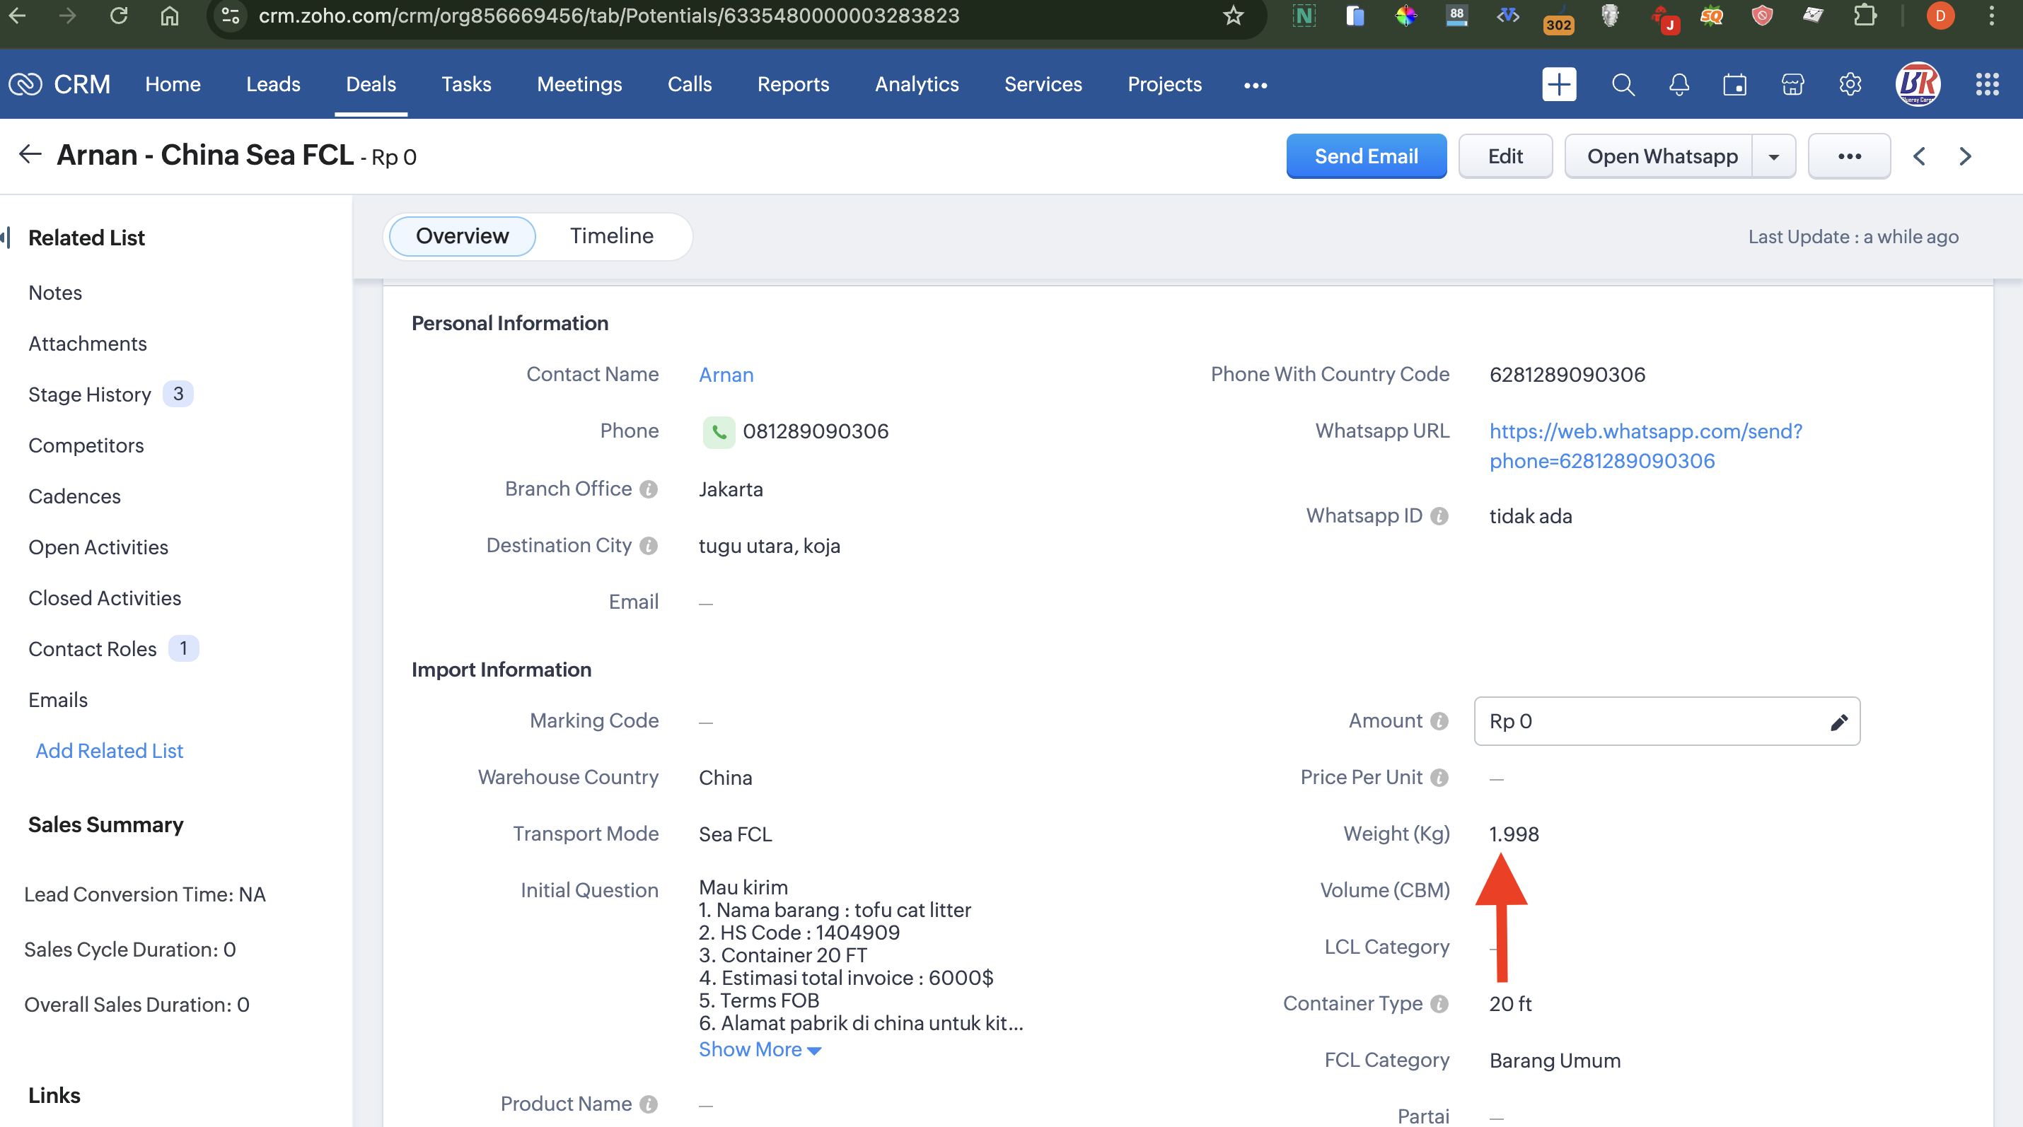Click the Send Email button

(1366, 156)
